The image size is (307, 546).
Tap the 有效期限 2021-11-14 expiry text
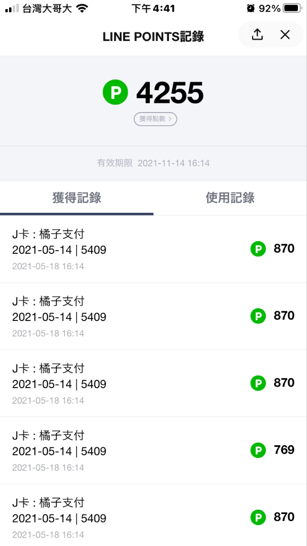tap(153, 163)
